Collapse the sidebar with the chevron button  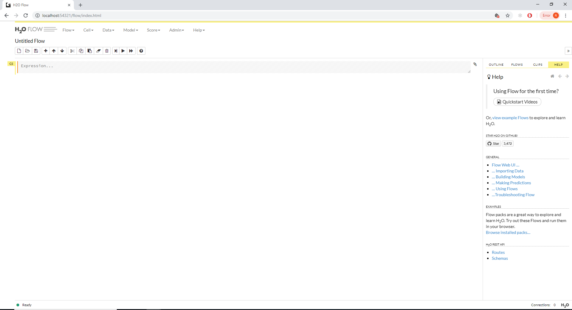pos(568,51)
